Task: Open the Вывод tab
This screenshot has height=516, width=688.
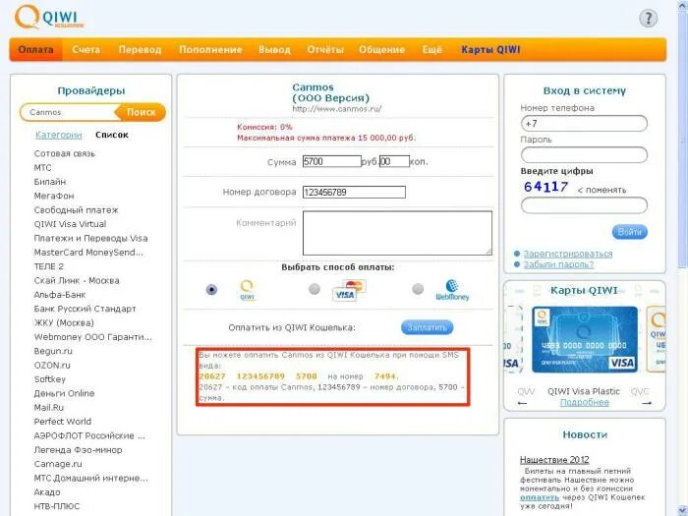Action: click(x=274, y=49)
